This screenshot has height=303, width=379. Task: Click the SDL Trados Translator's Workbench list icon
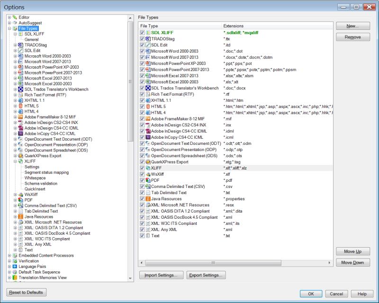(148, 88)
